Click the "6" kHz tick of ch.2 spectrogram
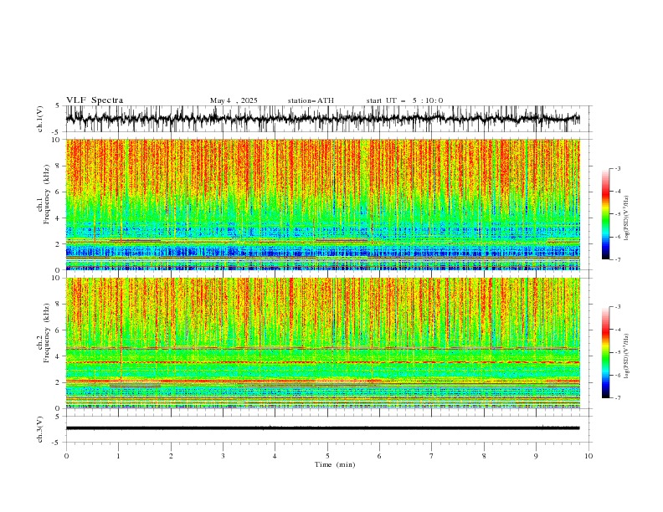Screen dimensions: 663x512 click(x=59, y=330)
